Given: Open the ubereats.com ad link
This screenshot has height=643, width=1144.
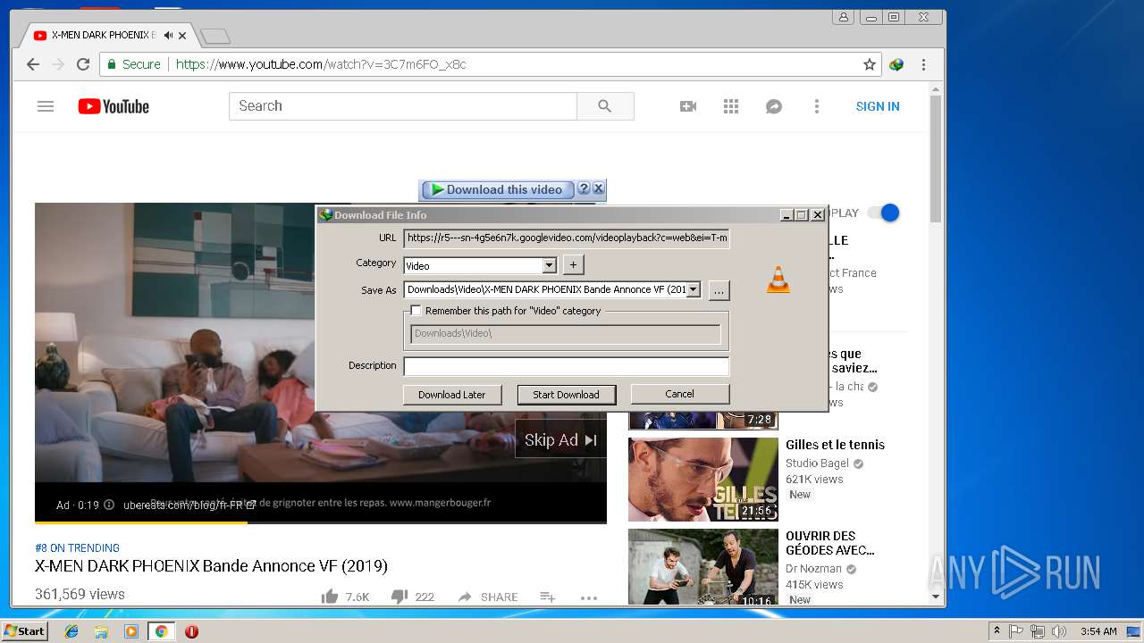Looking at the screenshot, I should 189,505.
